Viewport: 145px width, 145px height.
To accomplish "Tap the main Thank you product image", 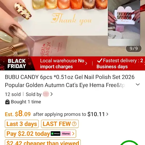I will click(54, 28).
